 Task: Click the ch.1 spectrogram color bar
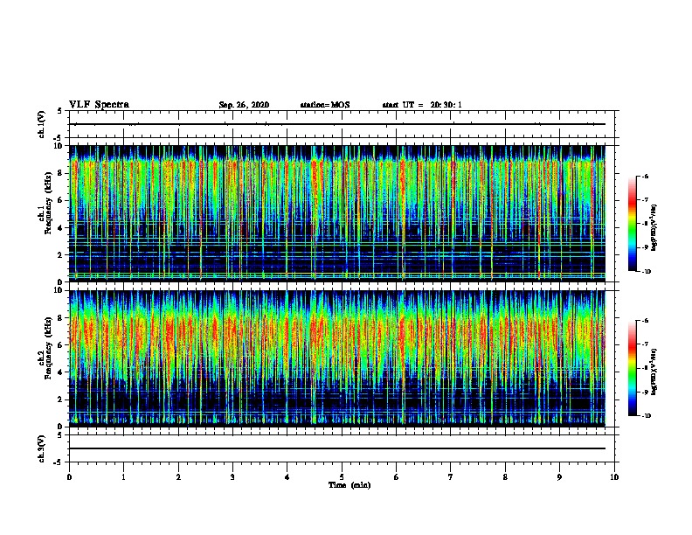point(633,224)
